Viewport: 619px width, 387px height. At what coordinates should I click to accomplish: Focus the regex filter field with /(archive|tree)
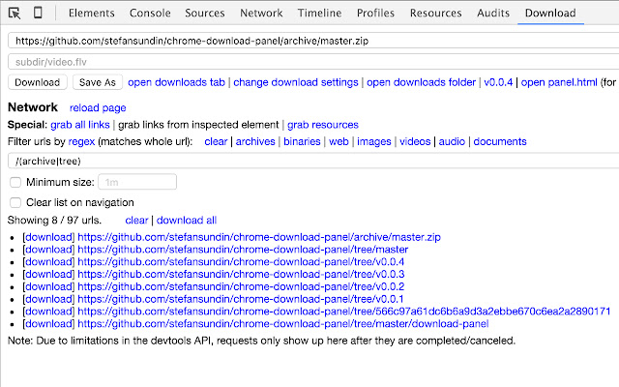[x=313, y=162]
